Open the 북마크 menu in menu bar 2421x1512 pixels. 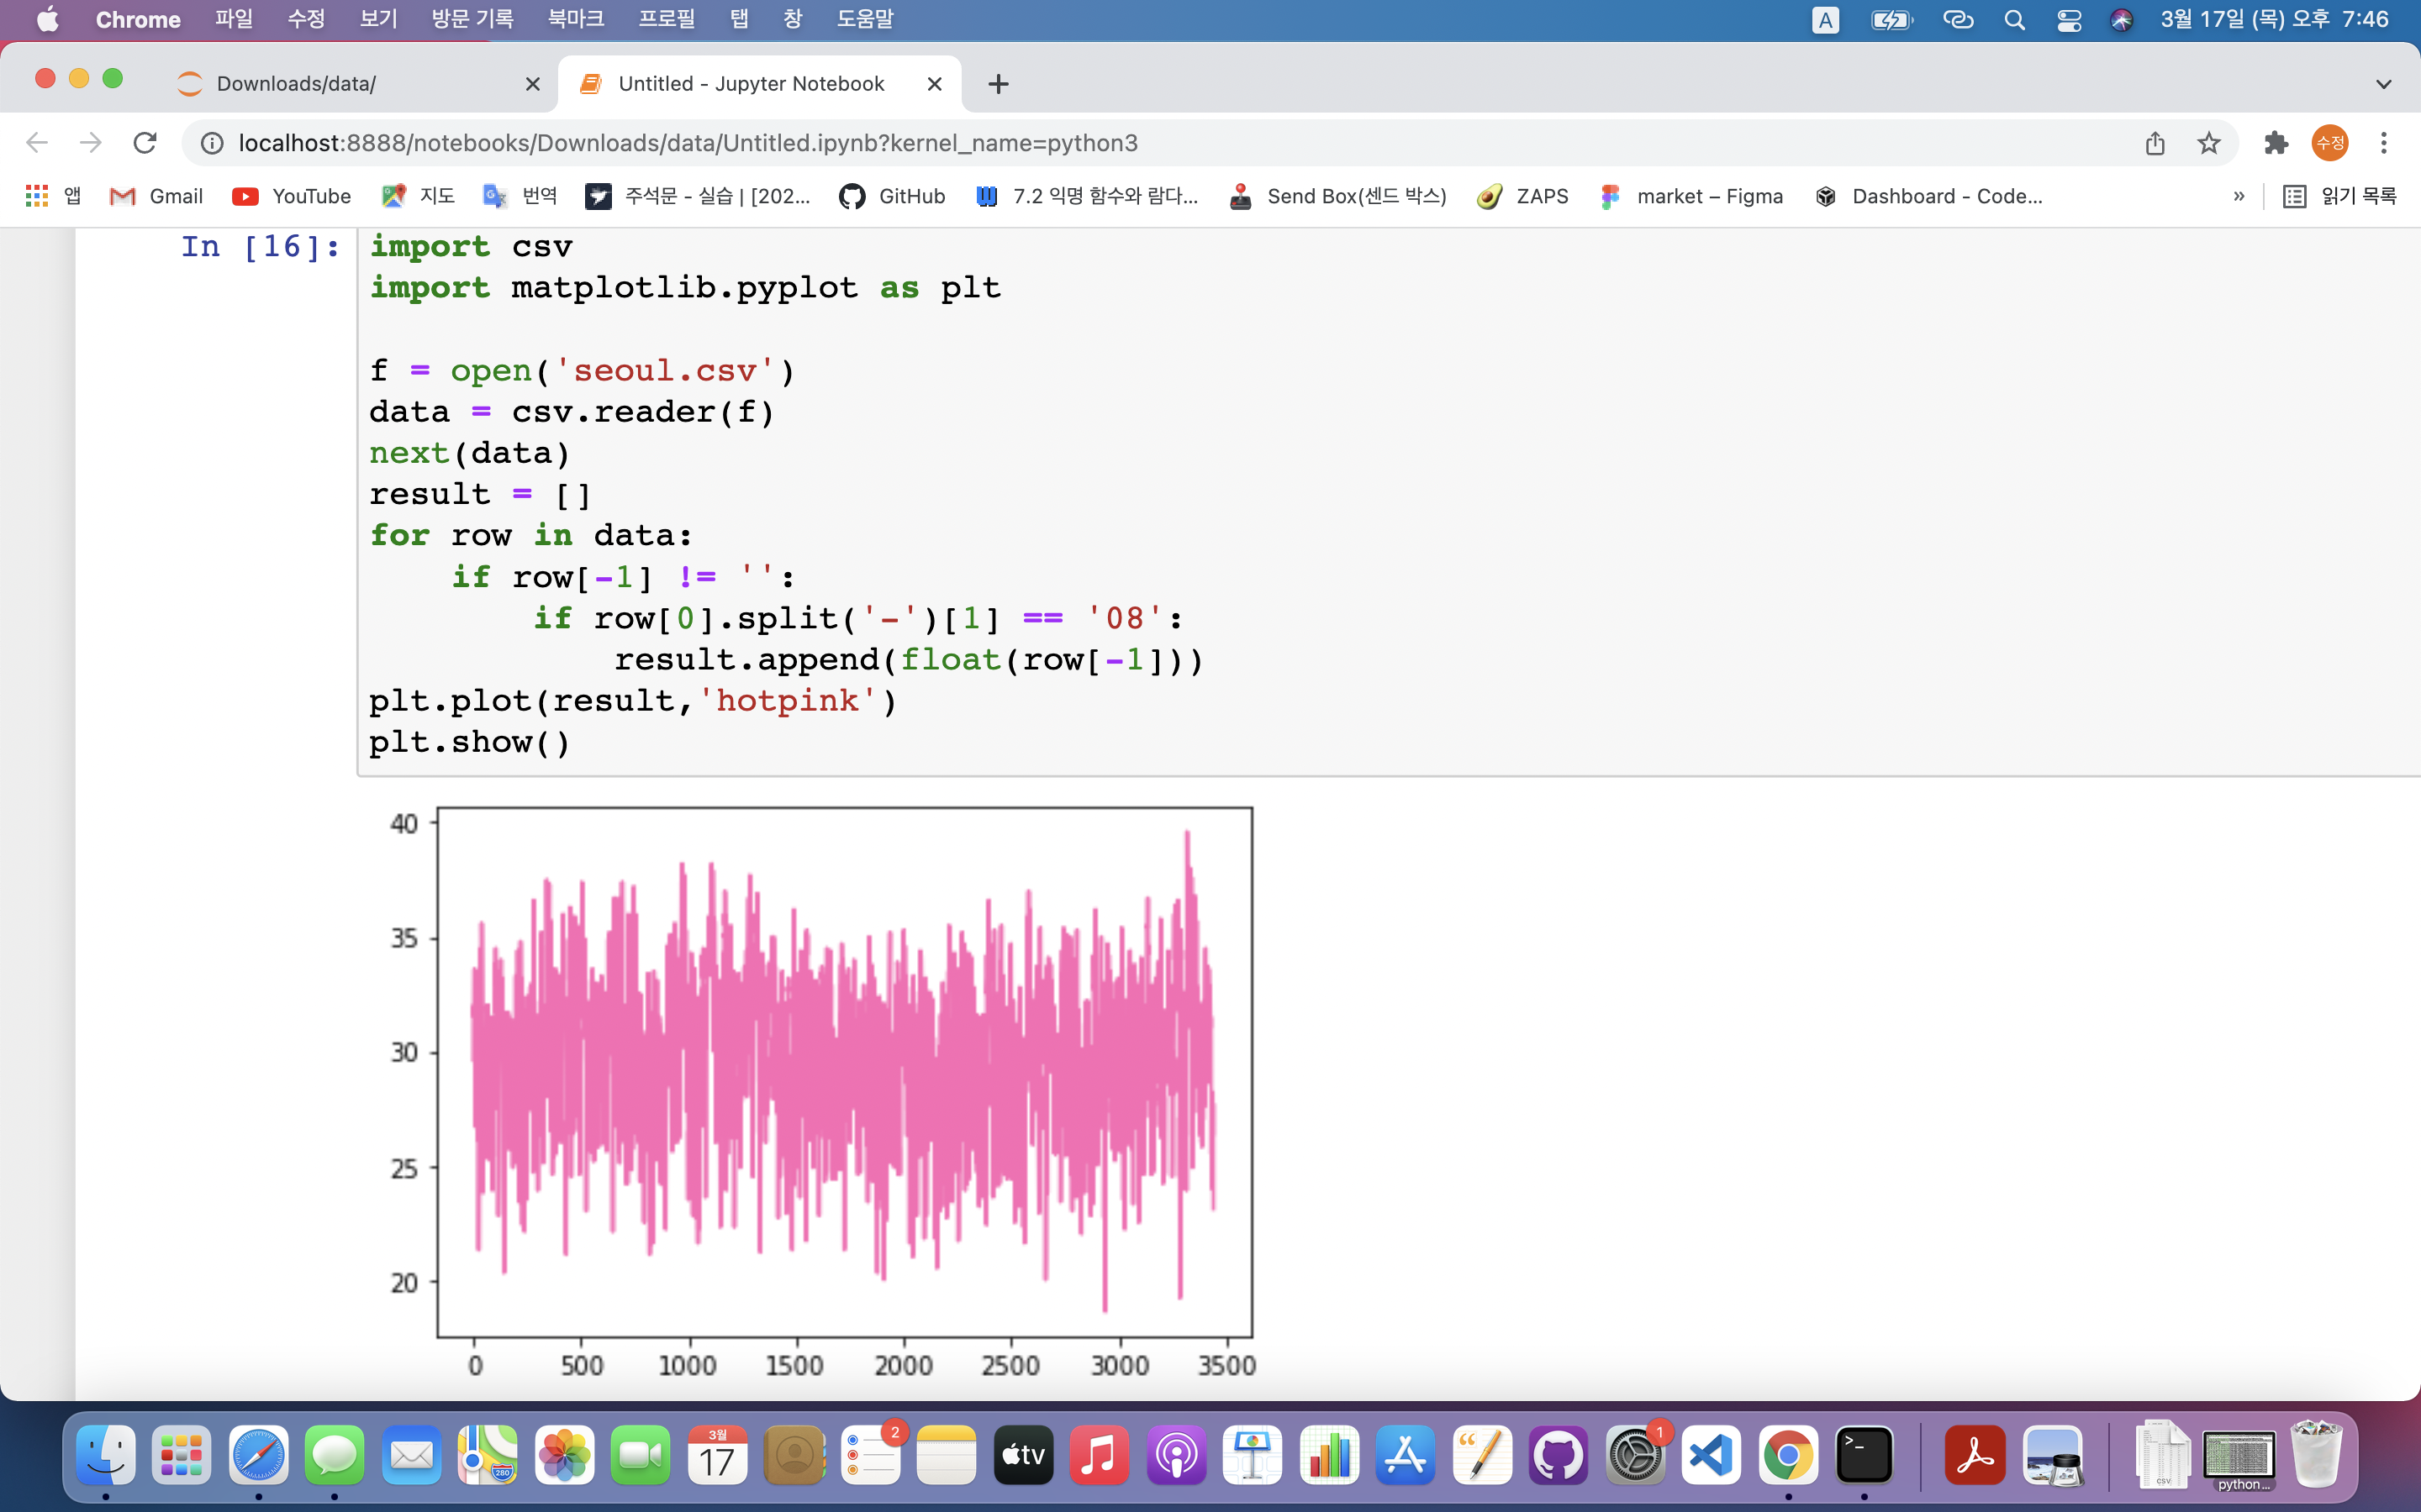coord(575,20)
